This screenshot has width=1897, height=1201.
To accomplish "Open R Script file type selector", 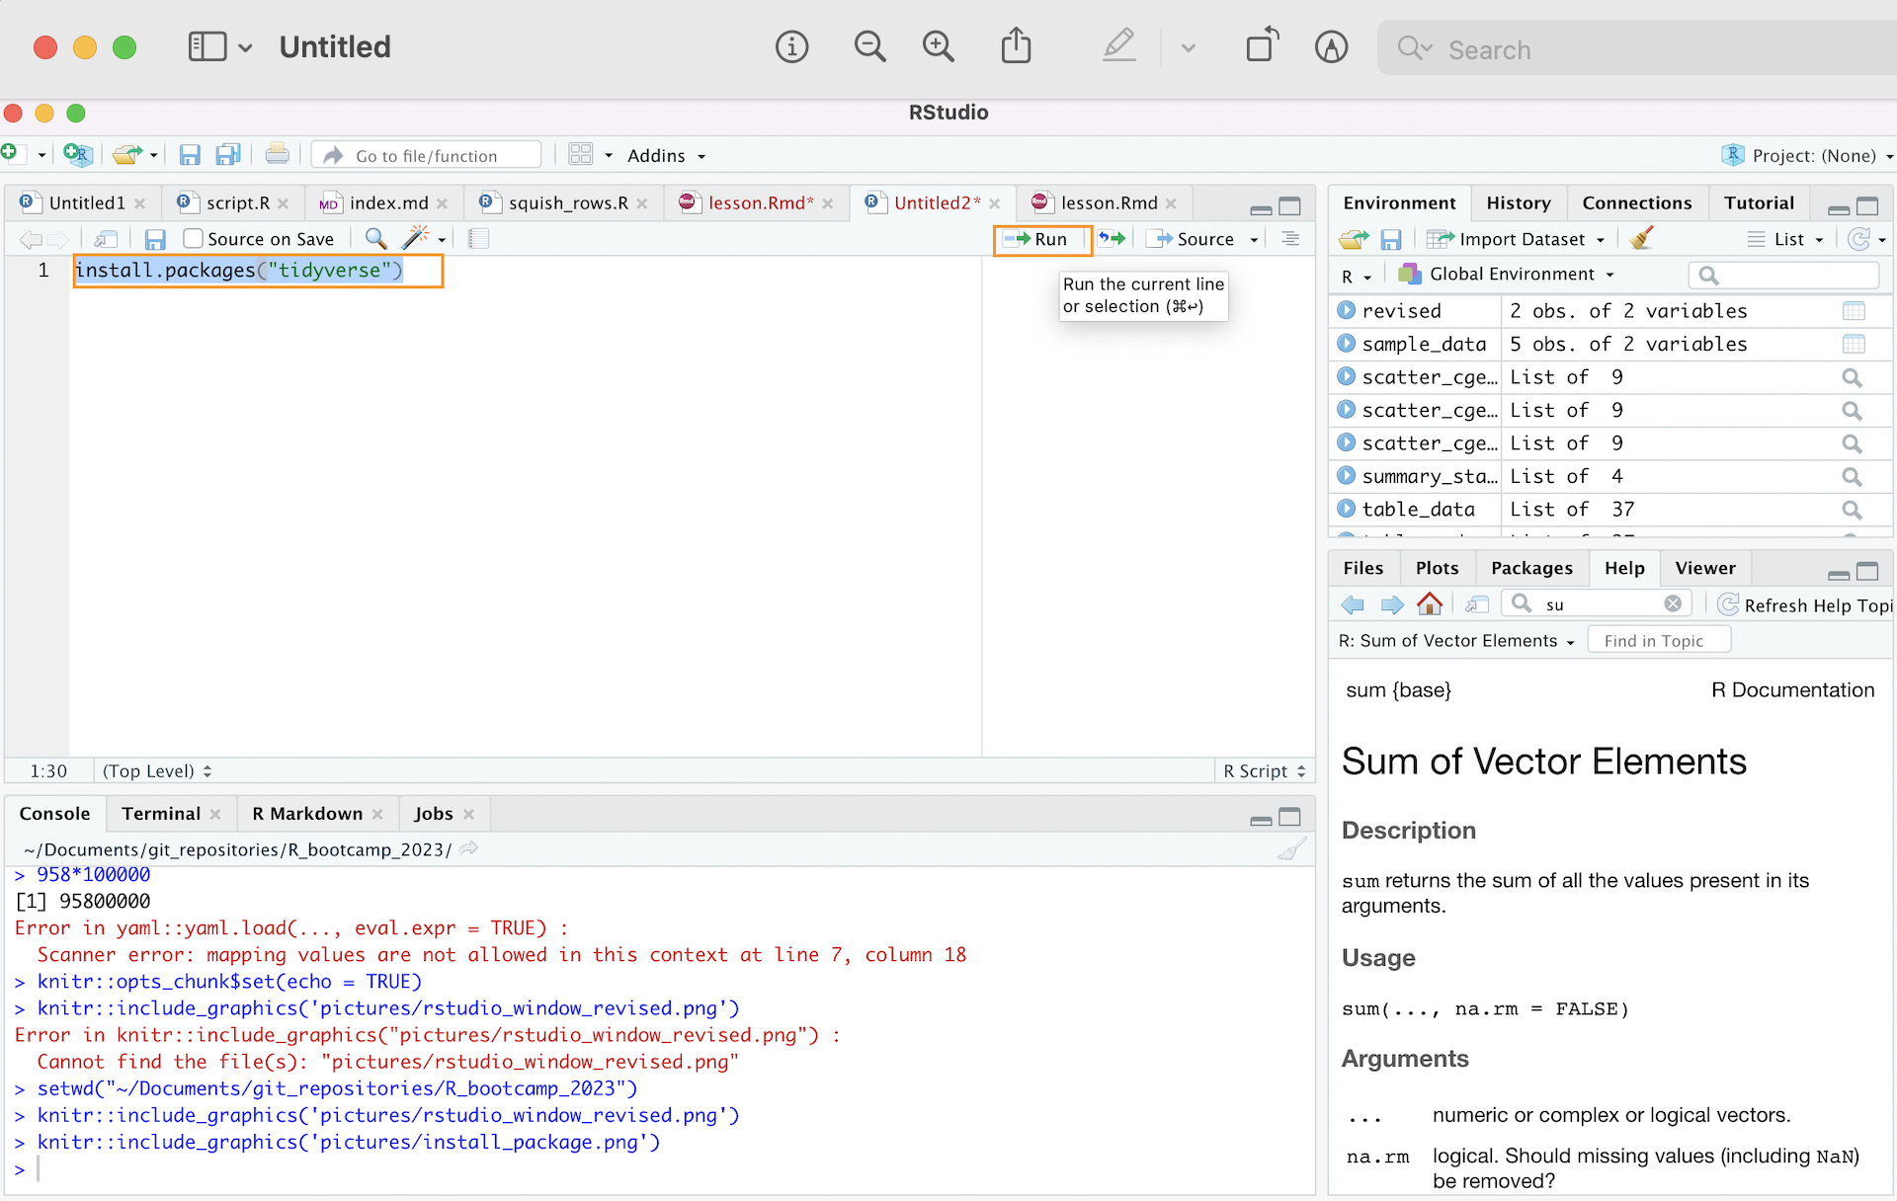I will (1264, 770).
